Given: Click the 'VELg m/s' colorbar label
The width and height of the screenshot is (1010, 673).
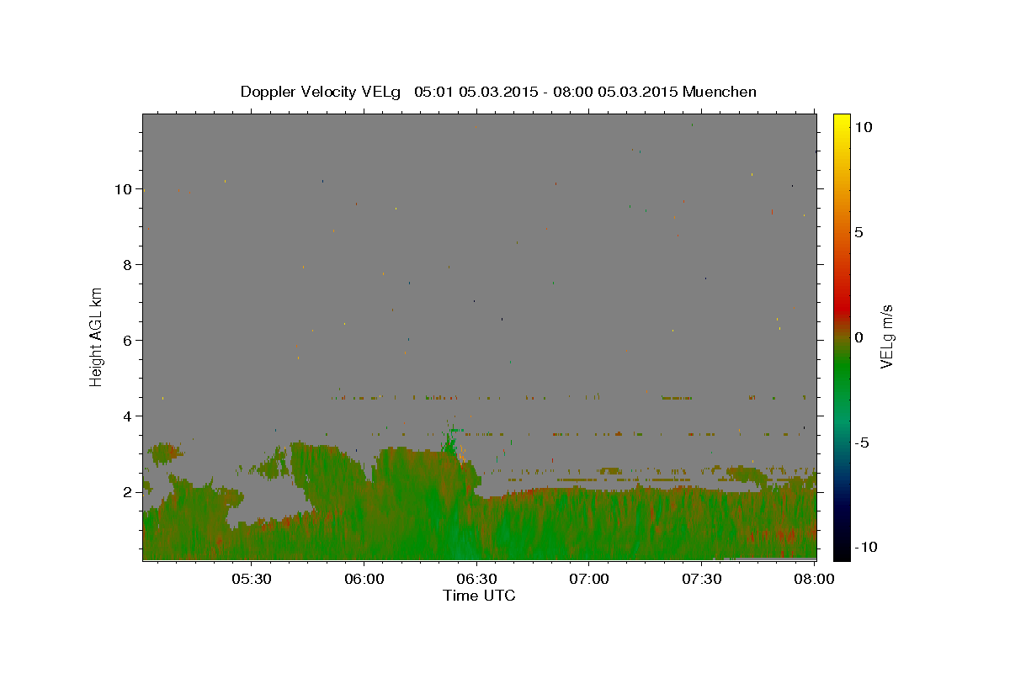Looking at the screenshot, I should pos(886,337).
